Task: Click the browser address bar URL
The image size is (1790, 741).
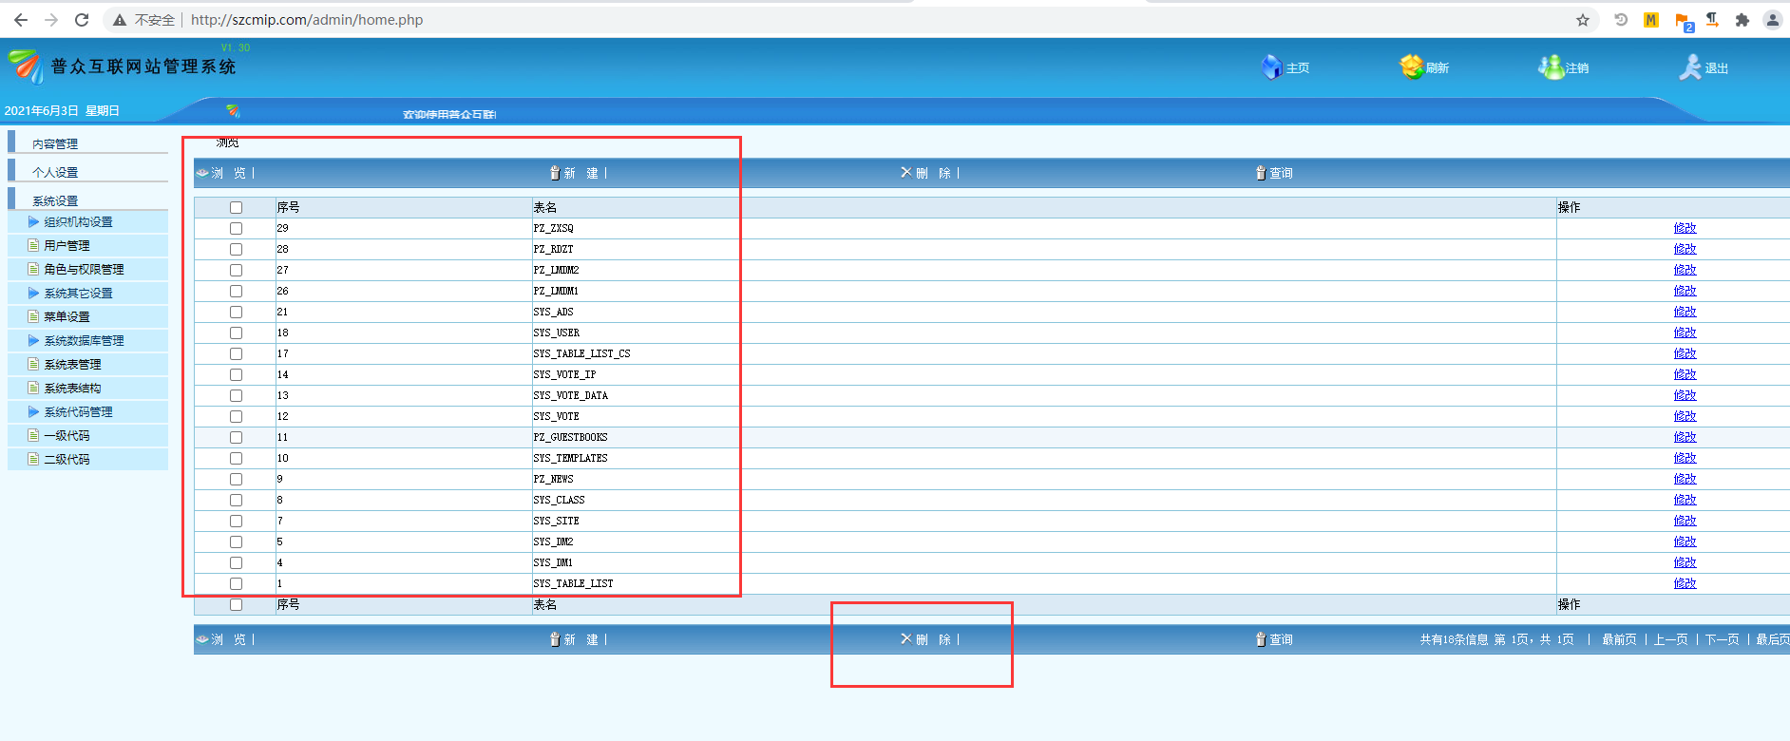Action: click(306, 20)
